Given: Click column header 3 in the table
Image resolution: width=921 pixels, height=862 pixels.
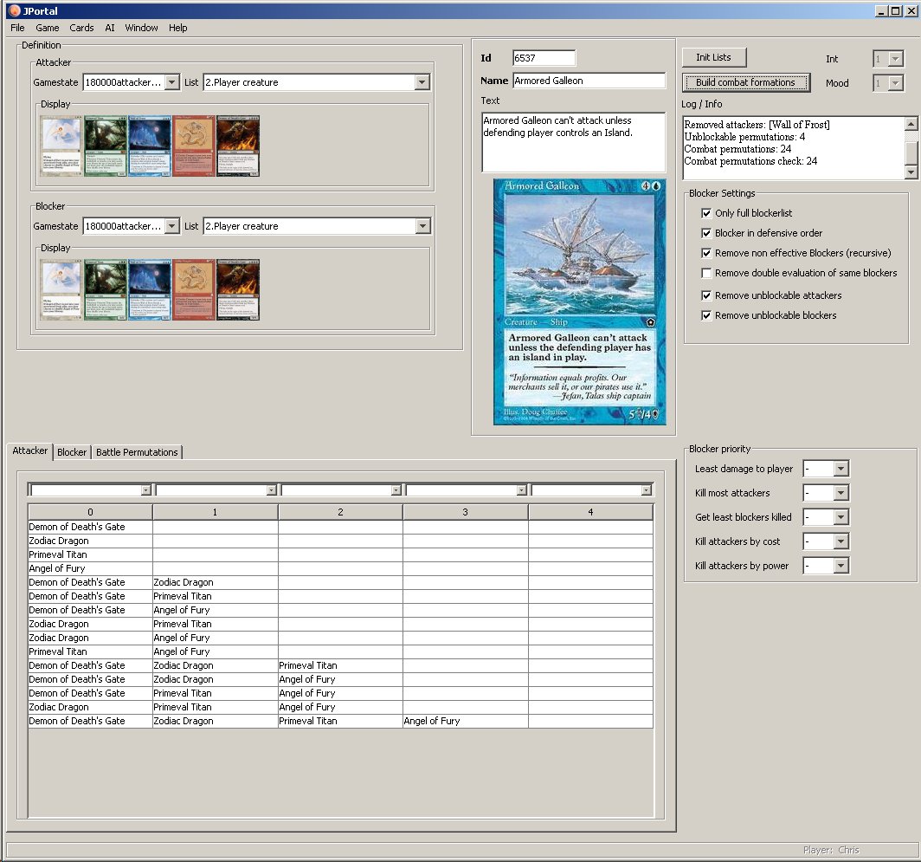Looking at the screenshot, I should tap(465, 512).
